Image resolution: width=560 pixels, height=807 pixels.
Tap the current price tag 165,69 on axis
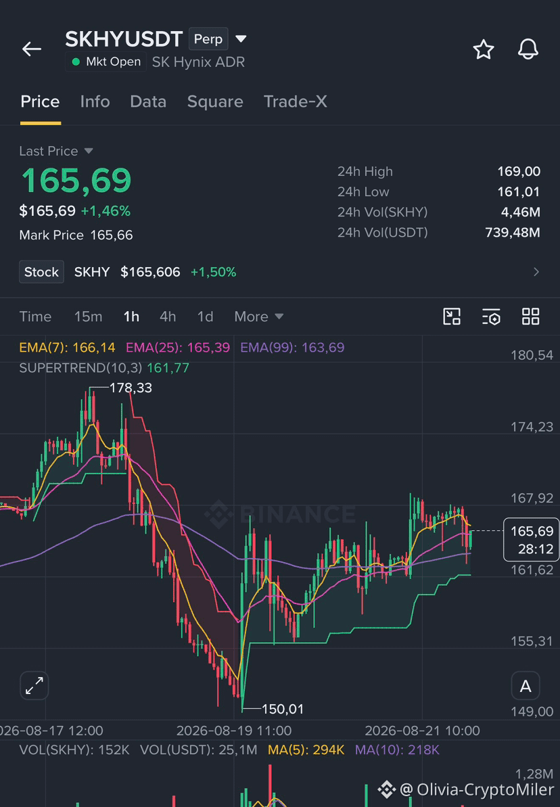click(x=531, y=539)
